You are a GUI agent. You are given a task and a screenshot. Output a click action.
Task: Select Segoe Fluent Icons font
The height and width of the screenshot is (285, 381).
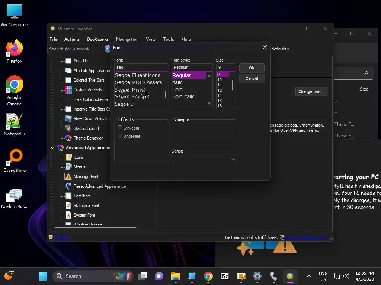point(138,75)
